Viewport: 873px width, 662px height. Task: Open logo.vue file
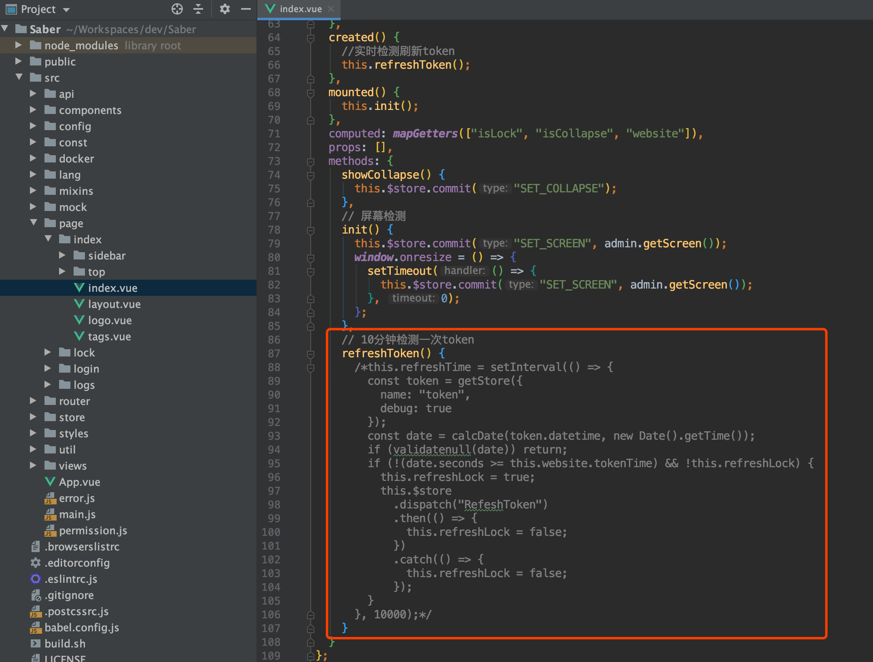click(x=110, y=320)
